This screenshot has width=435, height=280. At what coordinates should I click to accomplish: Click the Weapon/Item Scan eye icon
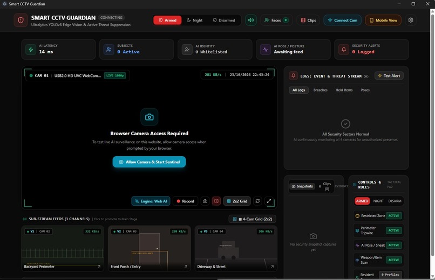click(x=357, y=260)
